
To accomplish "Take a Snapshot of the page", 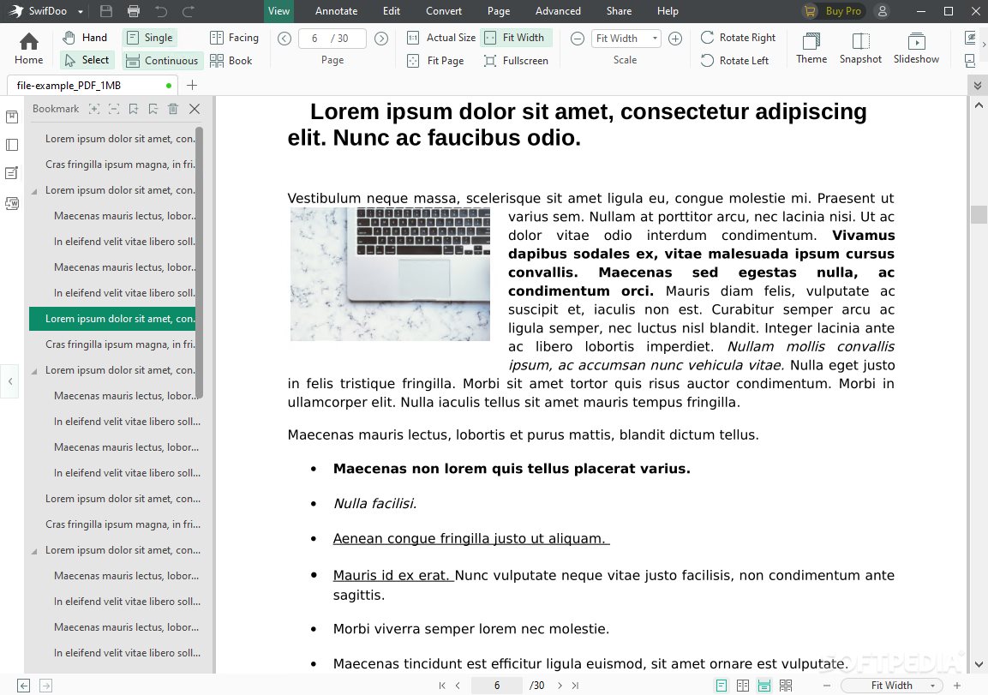I will point(860,49).
